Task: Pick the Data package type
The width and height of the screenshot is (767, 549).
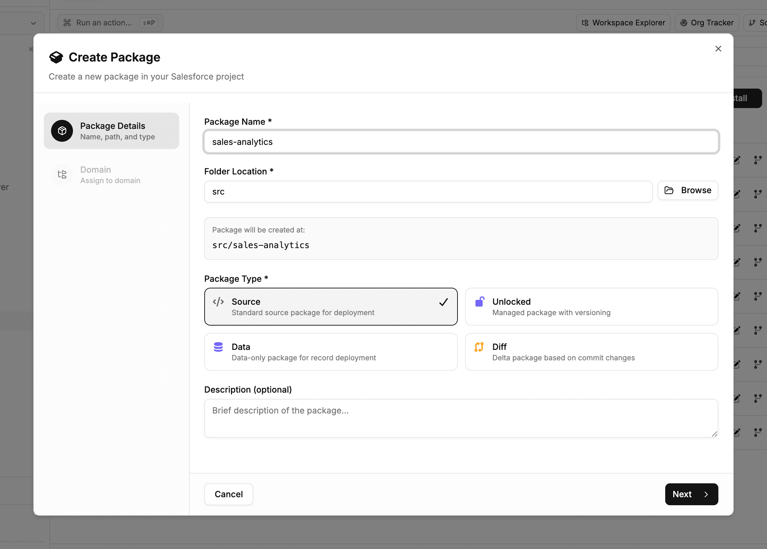Action: click(331, 352)
